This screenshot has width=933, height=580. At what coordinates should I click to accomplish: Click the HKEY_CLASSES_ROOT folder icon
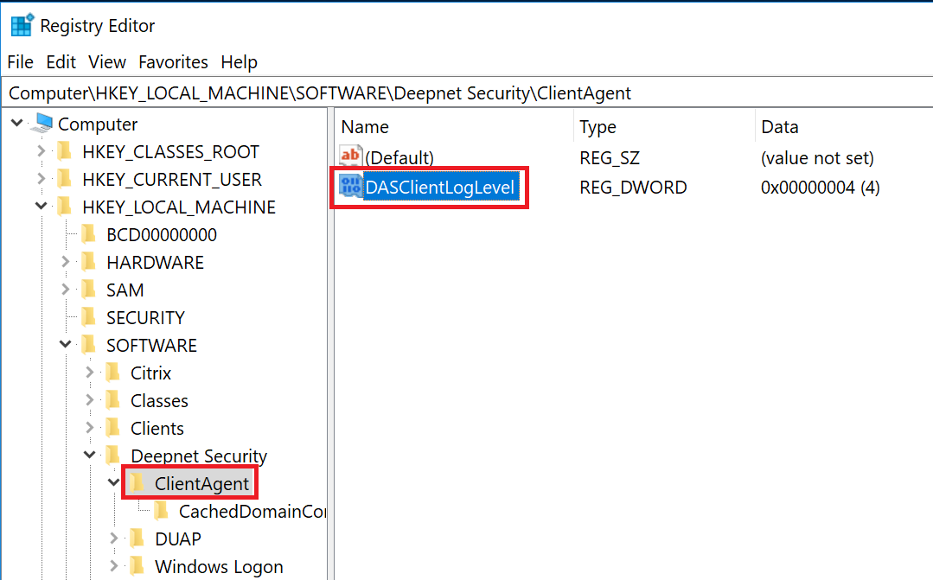point(65,152)
